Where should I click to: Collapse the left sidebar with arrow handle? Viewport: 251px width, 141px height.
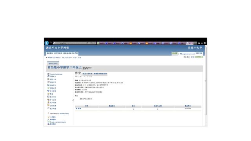(73, 100)
